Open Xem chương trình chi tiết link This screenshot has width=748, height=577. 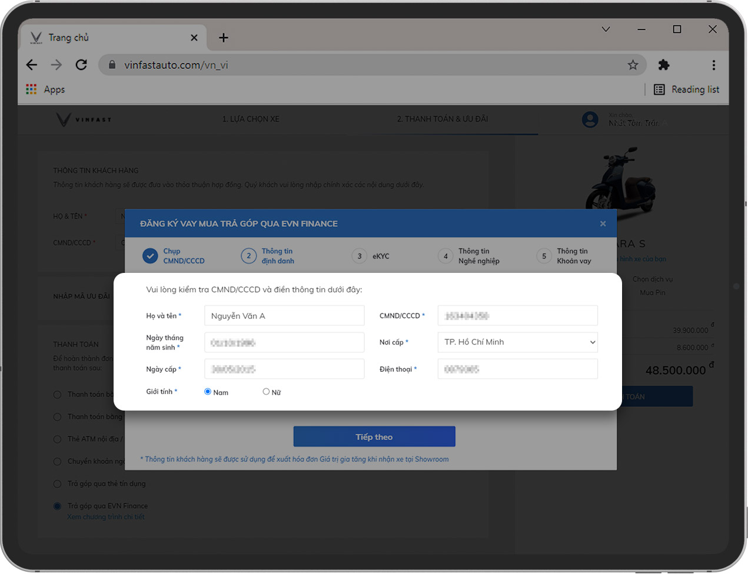(106, 517)
